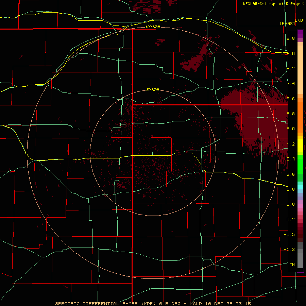The image size is (306, 306).
Task: Click the -0.5 scale value
Action: click(289, 235)
